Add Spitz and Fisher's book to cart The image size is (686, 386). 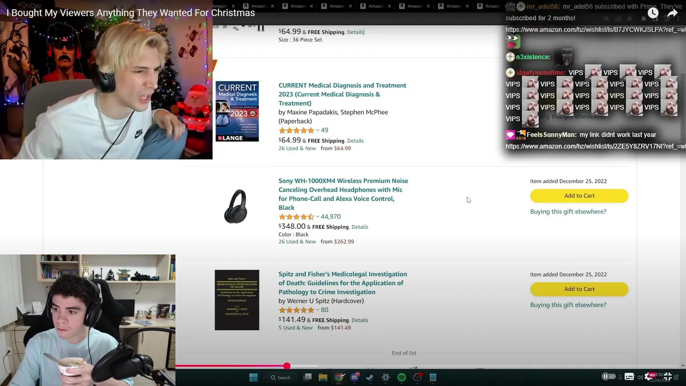(579, 289)
